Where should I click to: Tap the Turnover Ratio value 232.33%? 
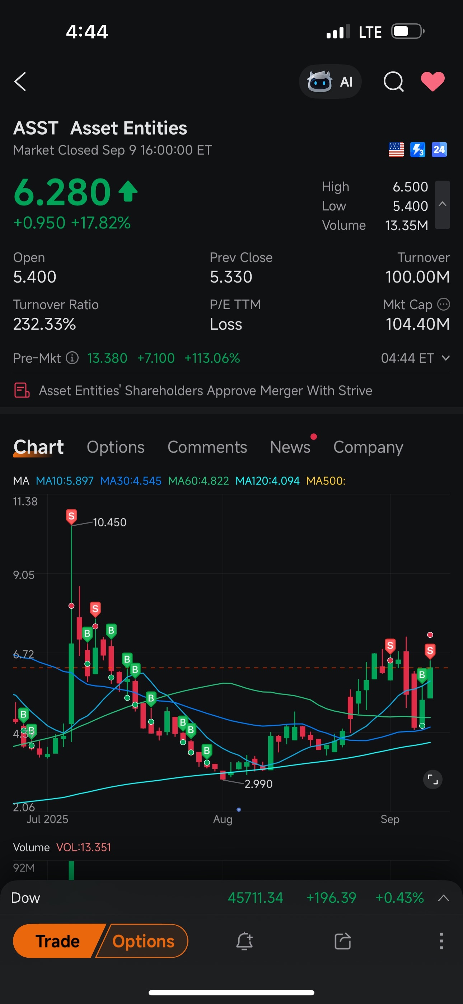45,324
